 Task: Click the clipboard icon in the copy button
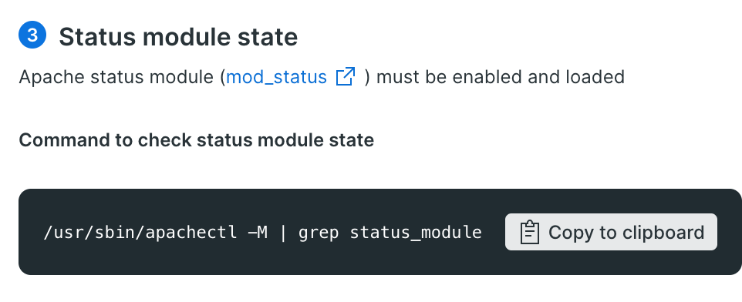coord(530,232)
